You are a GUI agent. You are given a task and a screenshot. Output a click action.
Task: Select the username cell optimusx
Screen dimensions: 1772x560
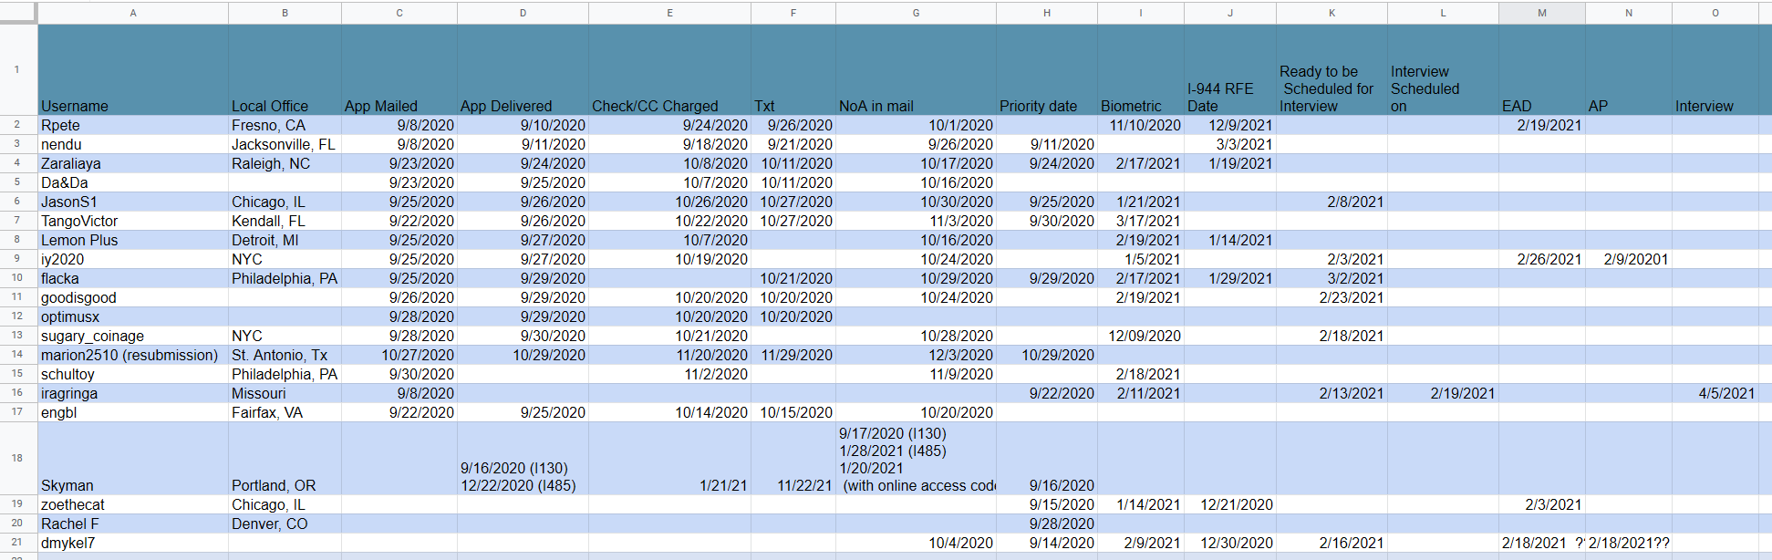[133, 316]
